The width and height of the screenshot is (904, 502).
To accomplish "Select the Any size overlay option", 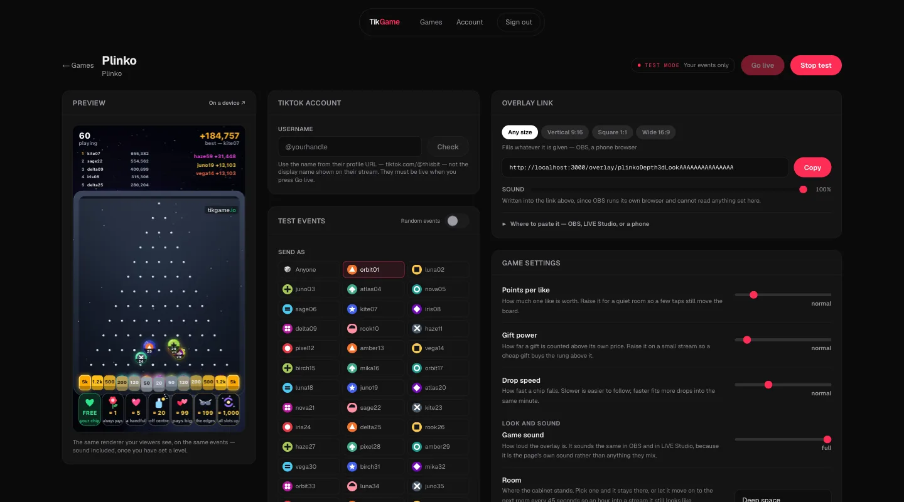I will 520,132.
